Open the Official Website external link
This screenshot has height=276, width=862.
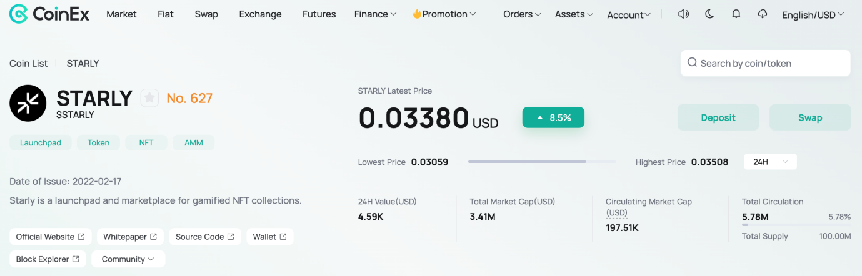coord(51,237)
